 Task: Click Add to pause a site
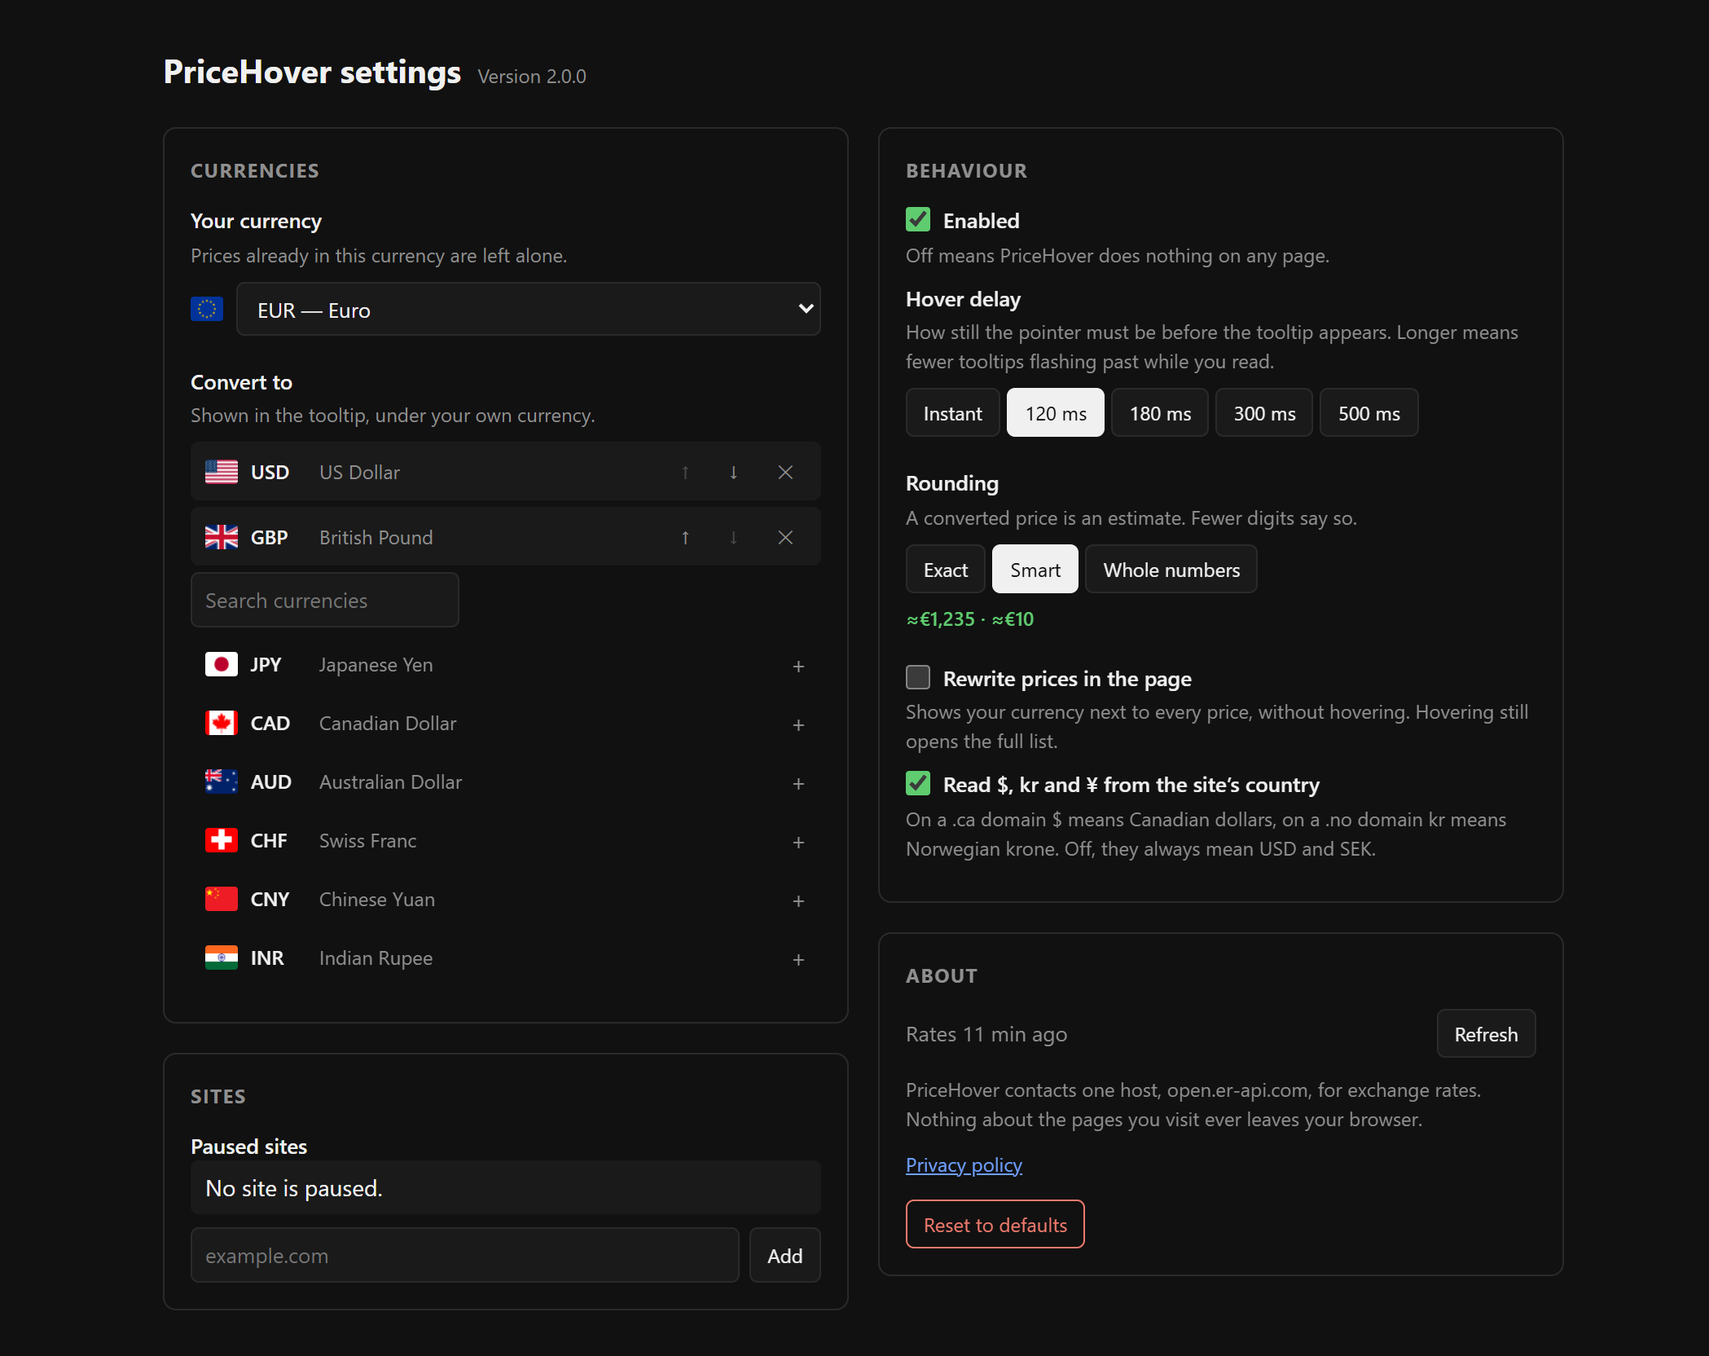point(785,1256)
